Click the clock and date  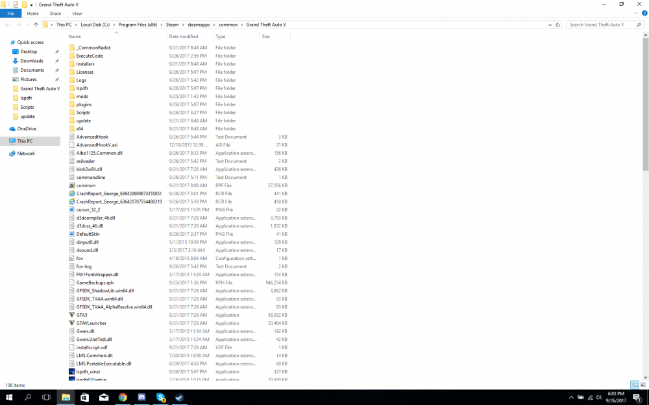point(615,397)
